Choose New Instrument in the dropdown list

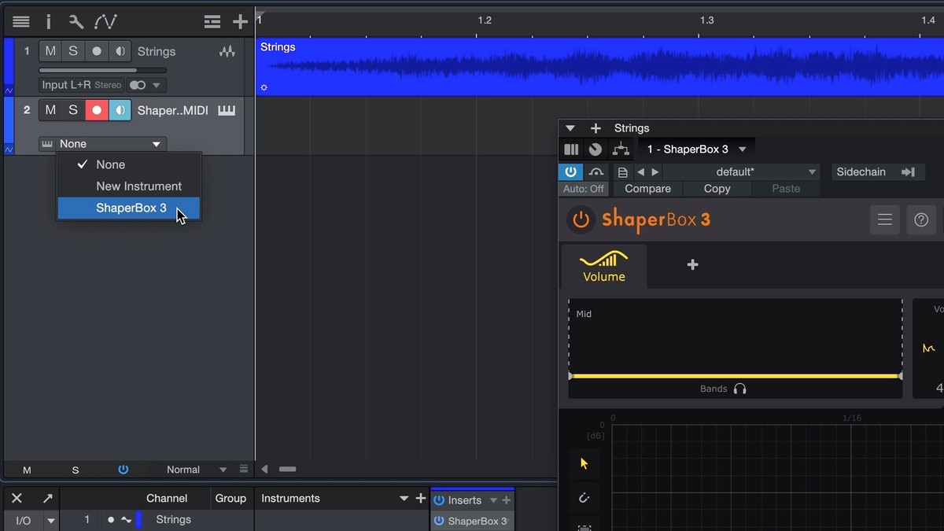[x=138, y=186]
